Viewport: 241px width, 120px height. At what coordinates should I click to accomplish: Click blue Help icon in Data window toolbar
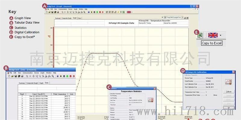[58, 76]
